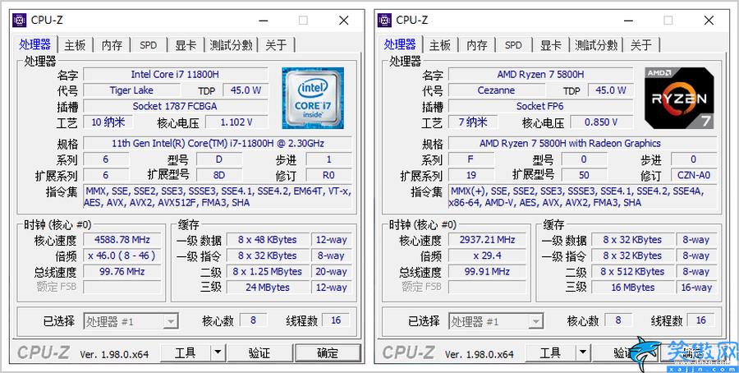This screenshot has height=373, width=739.
Task: Click L3 cache value 24 MBytes
Action: click(268, 288)
